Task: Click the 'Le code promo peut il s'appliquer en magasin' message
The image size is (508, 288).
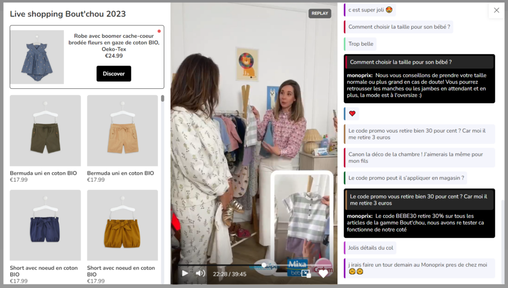Action: click(x=406, y=178)
